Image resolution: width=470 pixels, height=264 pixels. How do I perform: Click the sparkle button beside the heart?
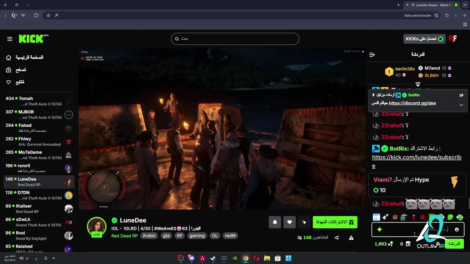click(x=304, y=222)
